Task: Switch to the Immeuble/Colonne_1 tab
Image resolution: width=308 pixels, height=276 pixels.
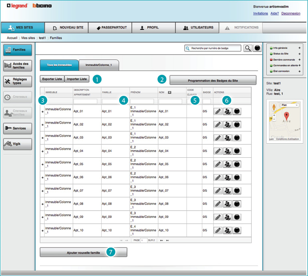Action: [99, 65]
